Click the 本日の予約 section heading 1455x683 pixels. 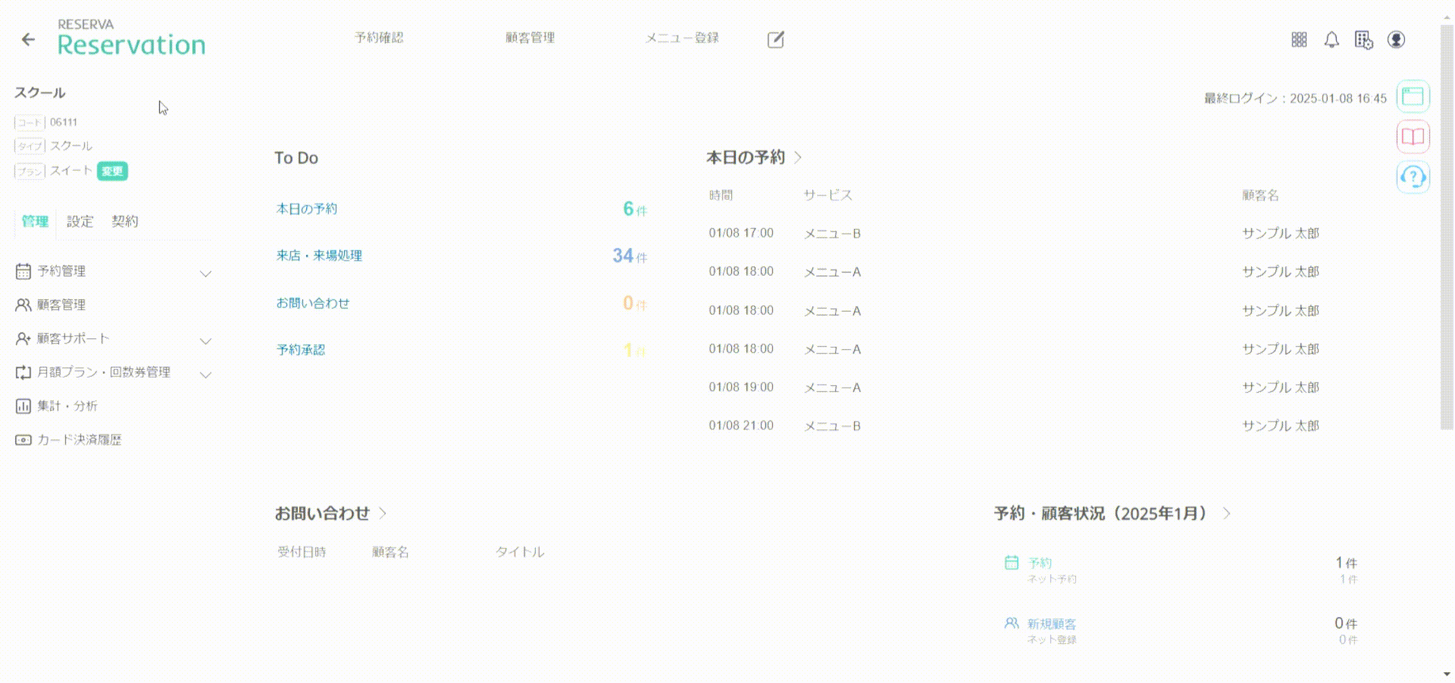pos(745,157)
